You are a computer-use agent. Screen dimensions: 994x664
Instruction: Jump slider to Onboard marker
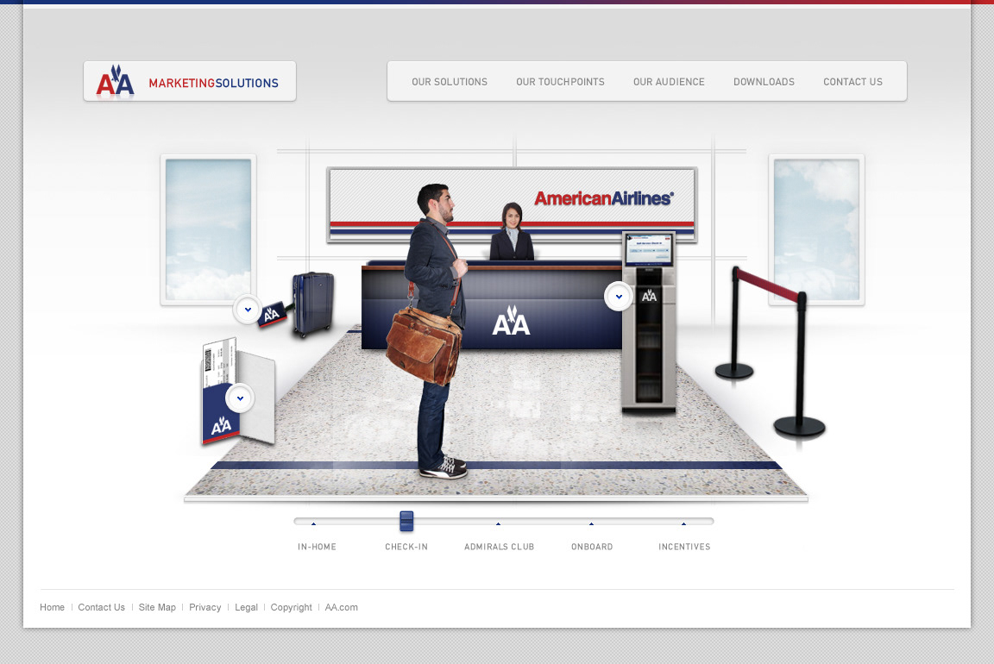[x=591, y=523]
